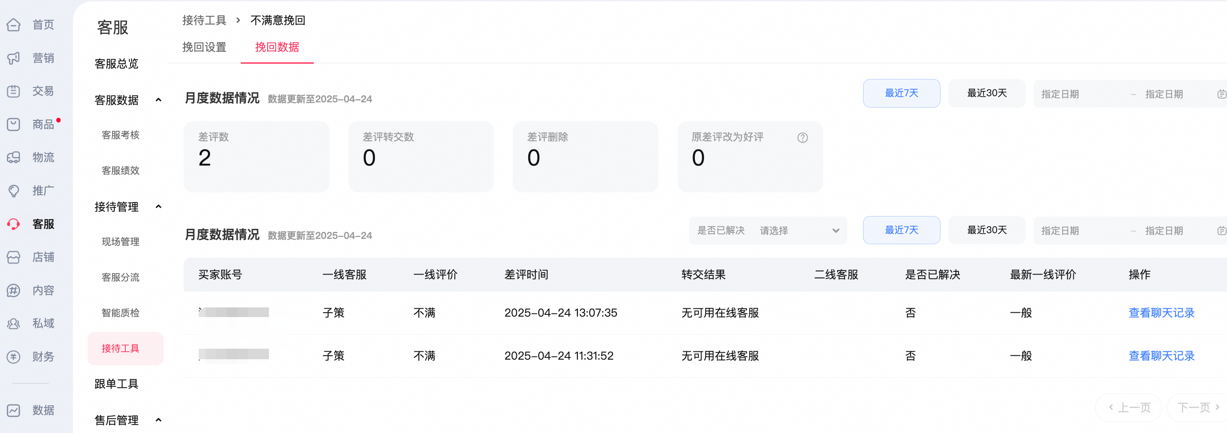Image resolution: width=1227 pixels, height=433 pixels.
Task: Click 2025-04-24 13:07:35 cell
Action: 561,313
